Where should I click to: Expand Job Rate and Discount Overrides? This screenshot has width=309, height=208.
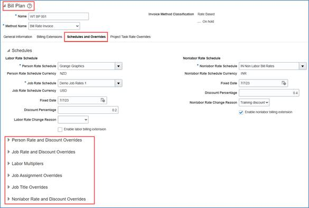8,152
